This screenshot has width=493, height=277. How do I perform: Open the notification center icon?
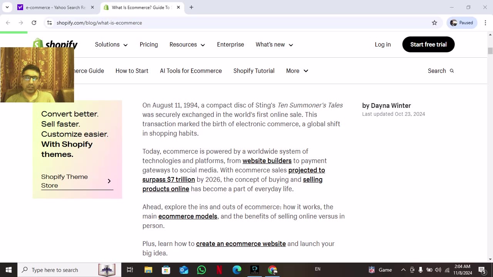coord(482,270)
